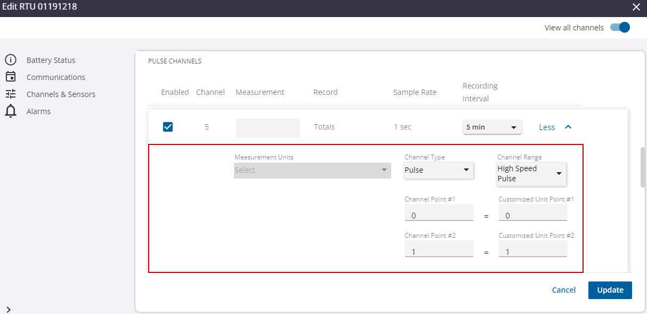Click the Cancel link
The width and height of the screenshot is (647, 314).
(x=563, y=290)
